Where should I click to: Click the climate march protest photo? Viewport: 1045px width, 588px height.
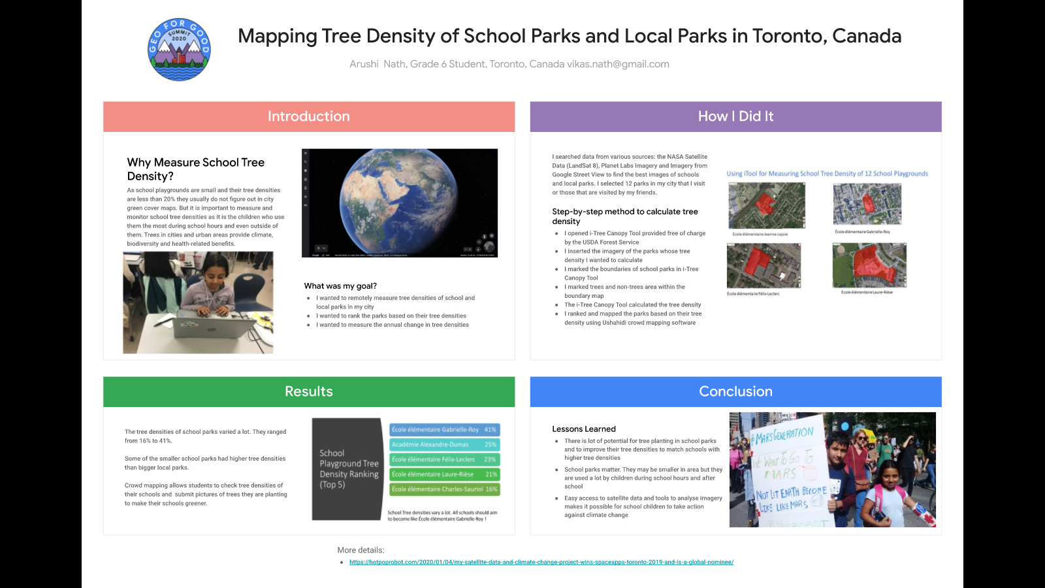pos(832,469)
